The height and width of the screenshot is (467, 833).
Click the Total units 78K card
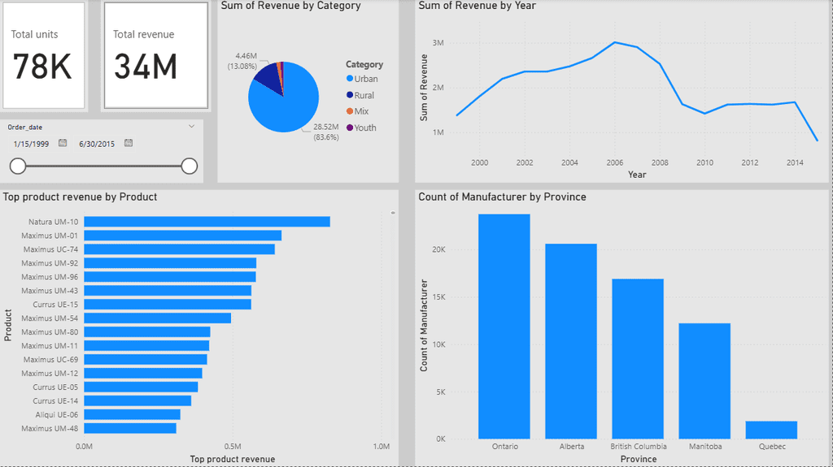(44, 55)
